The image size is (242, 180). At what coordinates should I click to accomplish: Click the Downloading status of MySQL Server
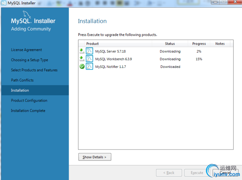click(170, 51)
